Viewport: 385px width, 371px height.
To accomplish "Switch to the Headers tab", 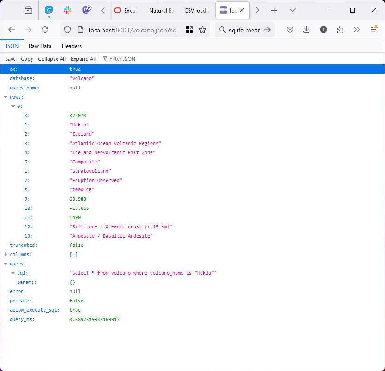I will (71, 46).
